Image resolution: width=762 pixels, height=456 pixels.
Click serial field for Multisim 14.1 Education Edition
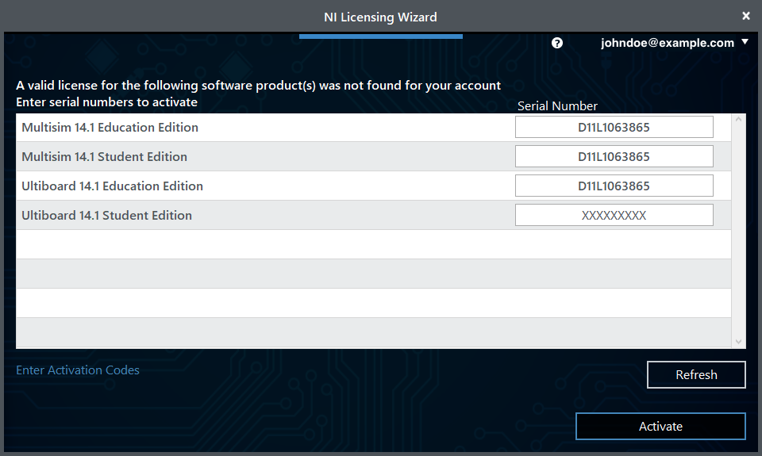tap(614, 127)
